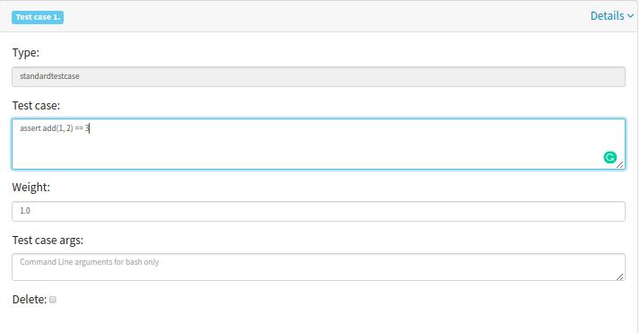
Task: Click the Weight: label
Action: coord(31,187)
